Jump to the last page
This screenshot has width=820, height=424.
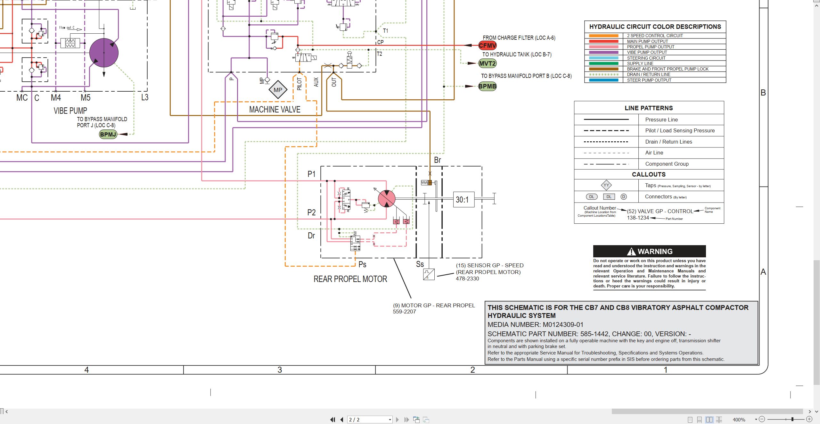[406, 420]
